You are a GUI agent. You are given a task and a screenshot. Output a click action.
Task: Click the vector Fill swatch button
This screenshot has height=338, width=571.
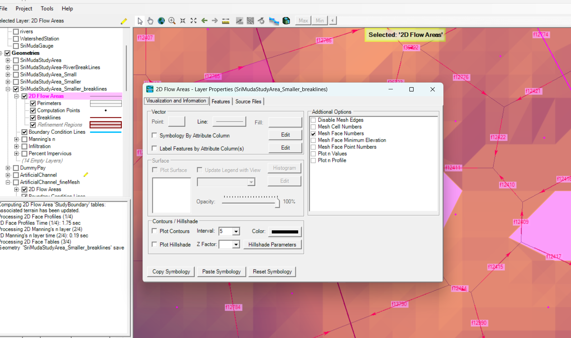point(285,122)
